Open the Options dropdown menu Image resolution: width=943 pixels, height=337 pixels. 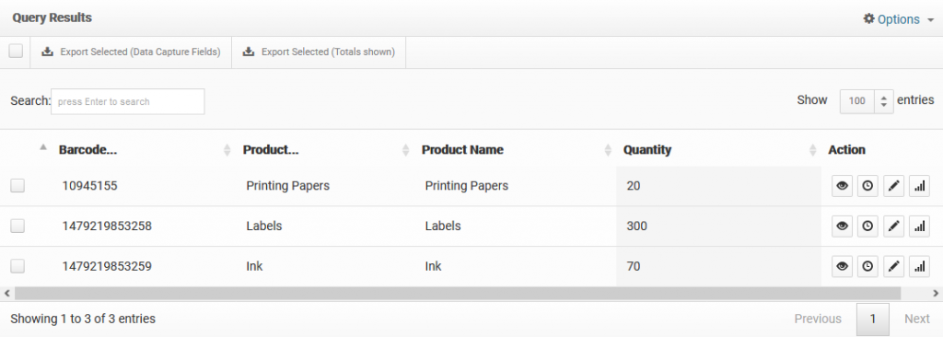click(x=898, y=19)
